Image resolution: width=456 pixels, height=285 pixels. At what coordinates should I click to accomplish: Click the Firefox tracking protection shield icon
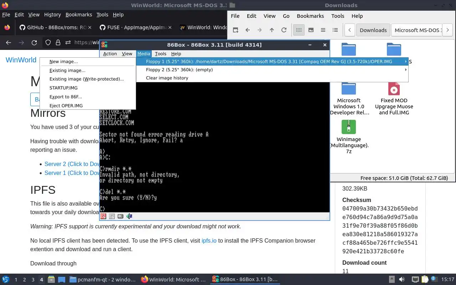click(48, 42)
